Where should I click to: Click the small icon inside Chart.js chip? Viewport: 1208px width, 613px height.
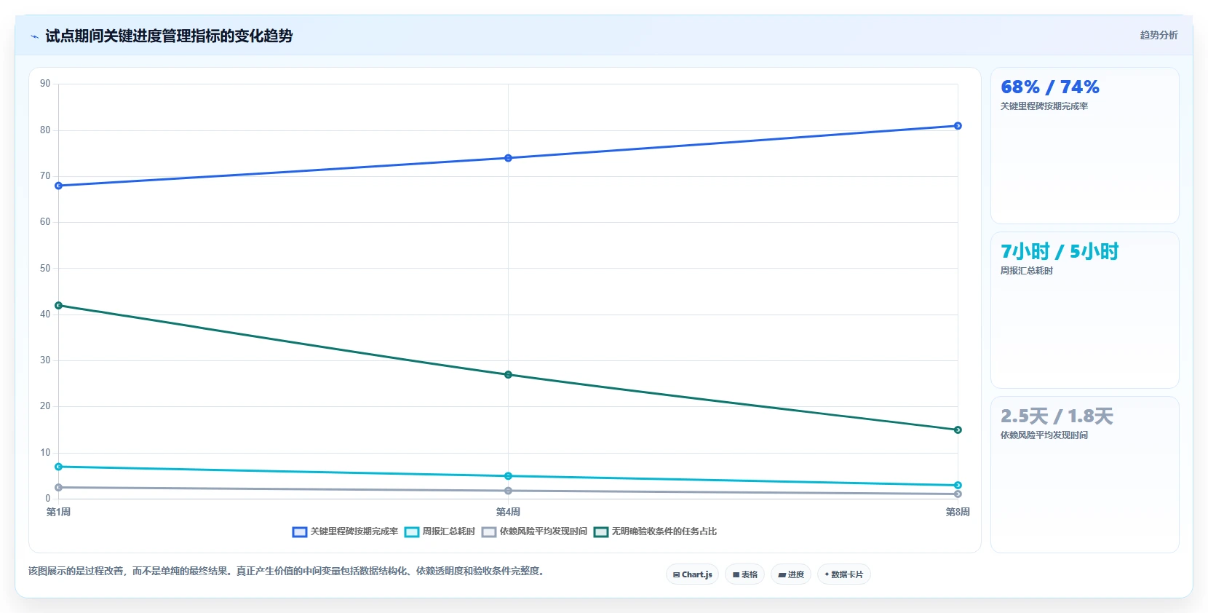coord(676,574)
